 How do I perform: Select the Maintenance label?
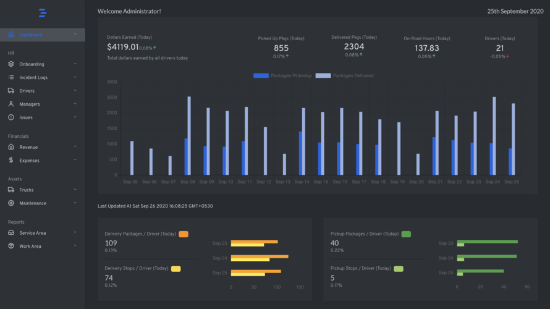[33, 203]
